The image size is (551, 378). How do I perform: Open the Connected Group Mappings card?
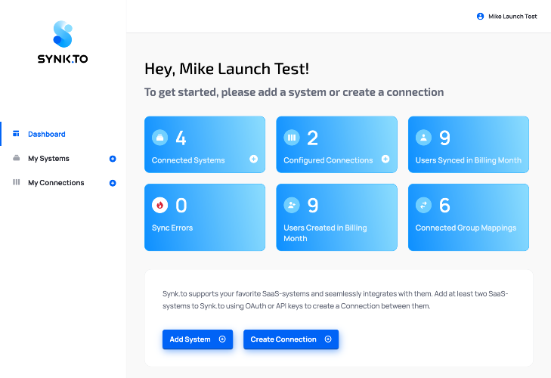pyautogui.click(x=469, y=217)
